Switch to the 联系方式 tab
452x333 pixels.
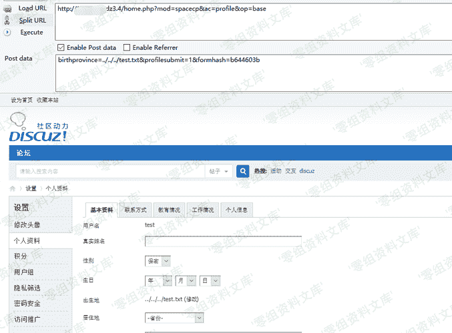click(136, 210)
